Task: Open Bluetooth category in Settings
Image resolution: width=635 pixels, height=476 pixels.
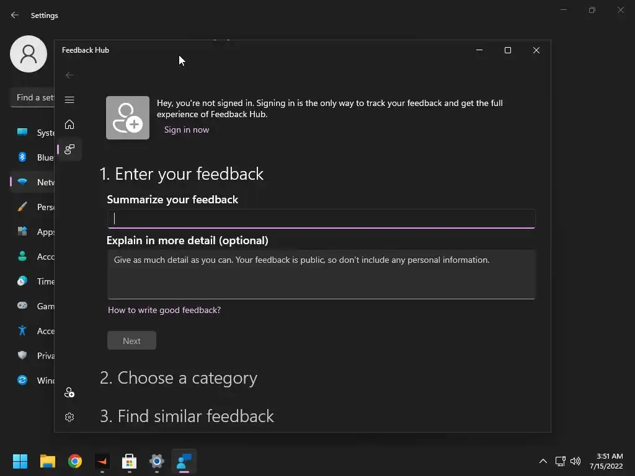Action: (32, 157)
